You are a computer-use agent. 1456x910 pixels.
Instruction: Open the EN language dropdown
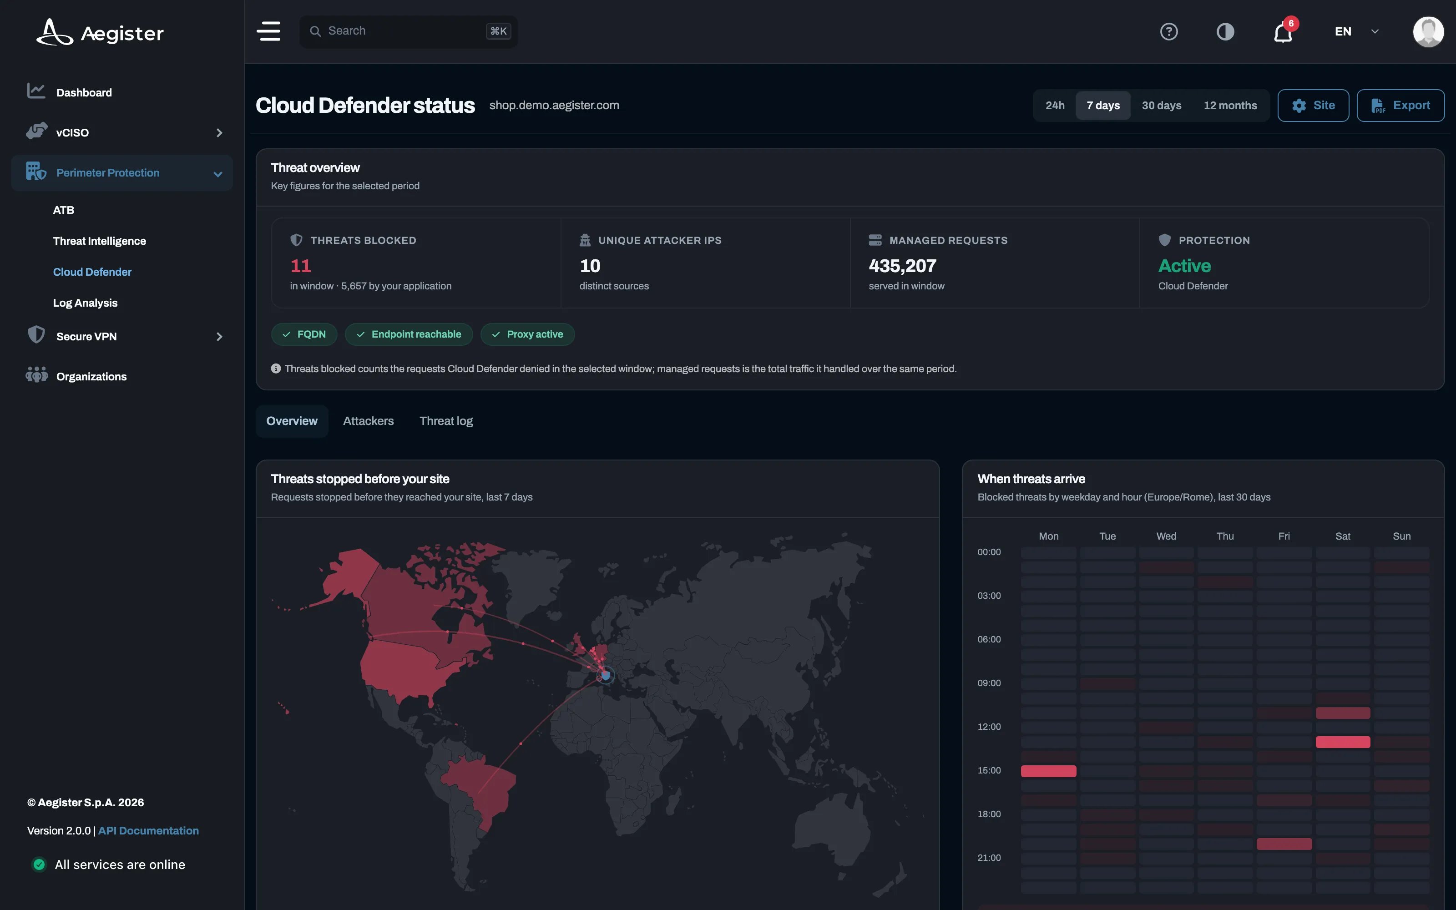(x=1356, y=31)
